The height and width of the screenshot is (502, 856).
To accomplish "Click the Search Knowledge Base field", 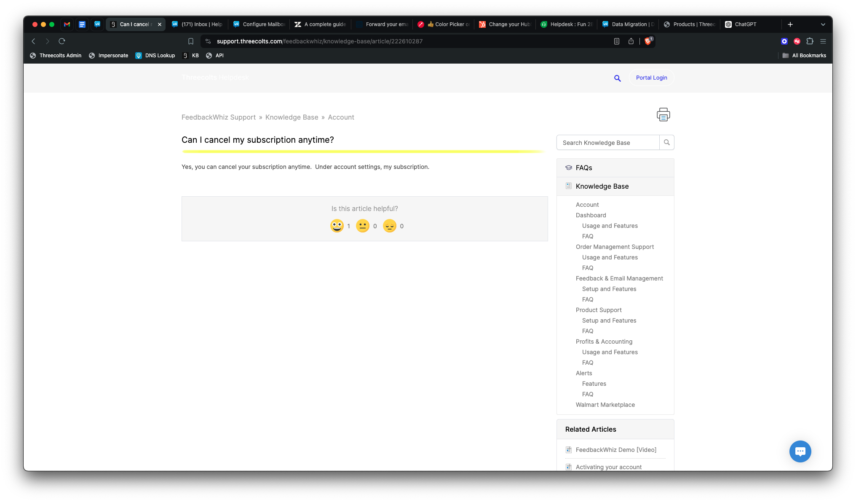I will coord(608,142).
